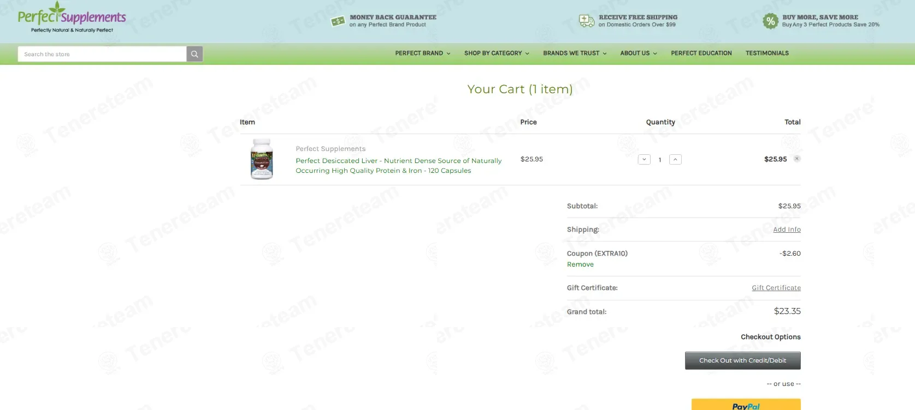Remove item with the small x icon
915x410 pixels.
[797, 159]
